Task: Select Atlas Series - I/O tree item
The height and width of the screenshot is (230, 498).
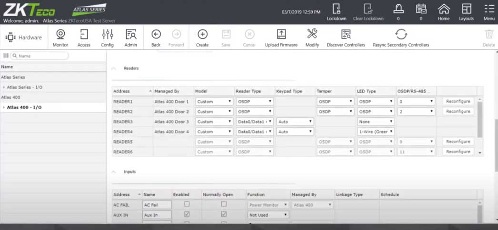Action: point(25,87)
